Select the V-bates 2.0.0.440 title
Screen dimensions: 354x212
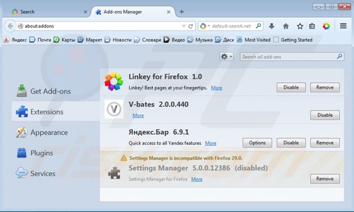pyautogui.click(x=159, y=104)
